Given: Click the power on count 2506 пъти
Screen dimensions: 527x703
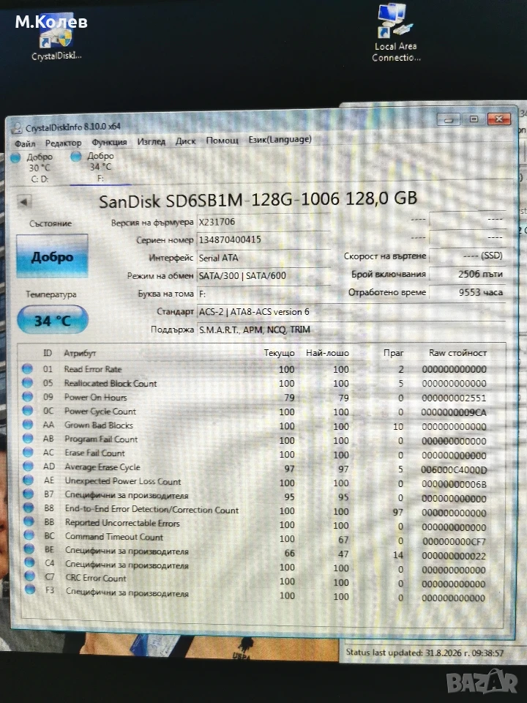Looking at the screenshot, I should 468,274.
